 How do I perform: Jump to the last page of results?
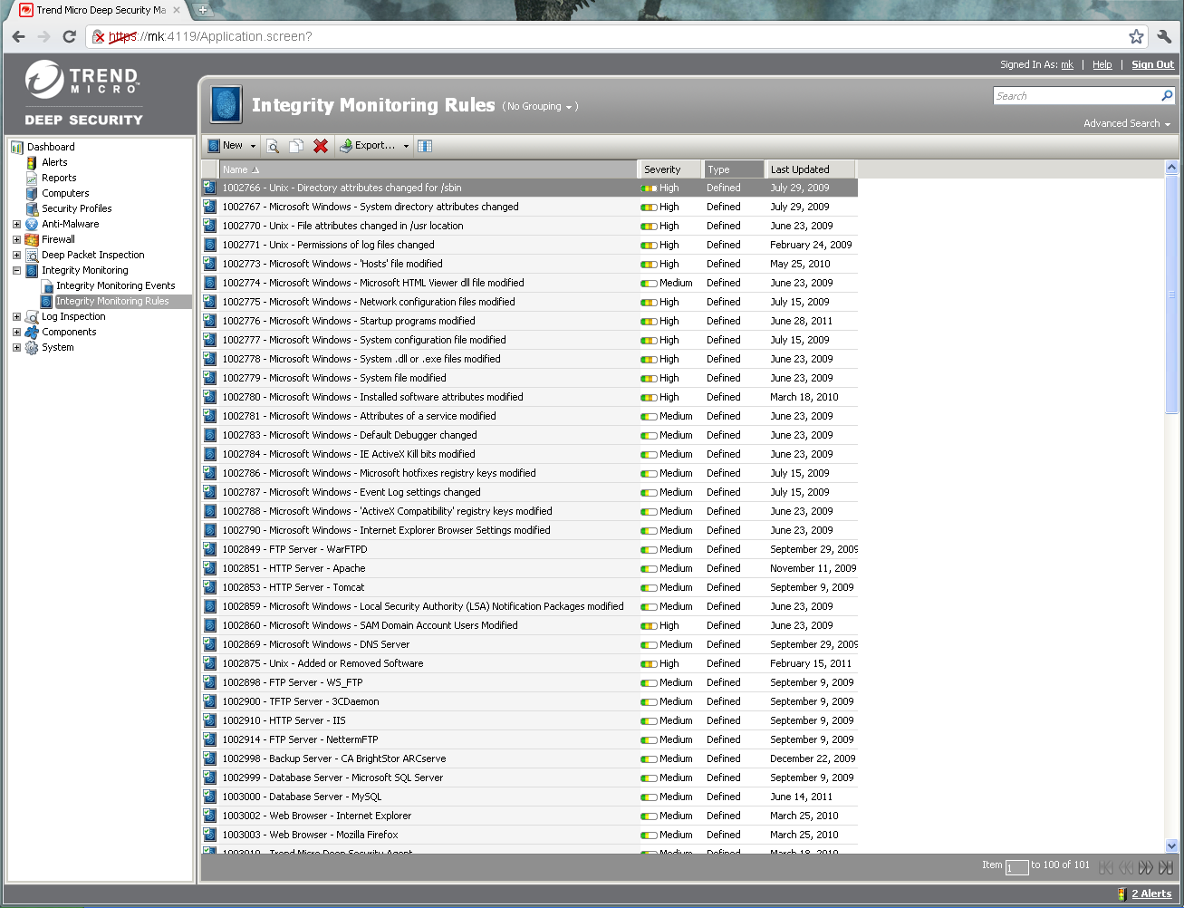(x=1166, y=867)
